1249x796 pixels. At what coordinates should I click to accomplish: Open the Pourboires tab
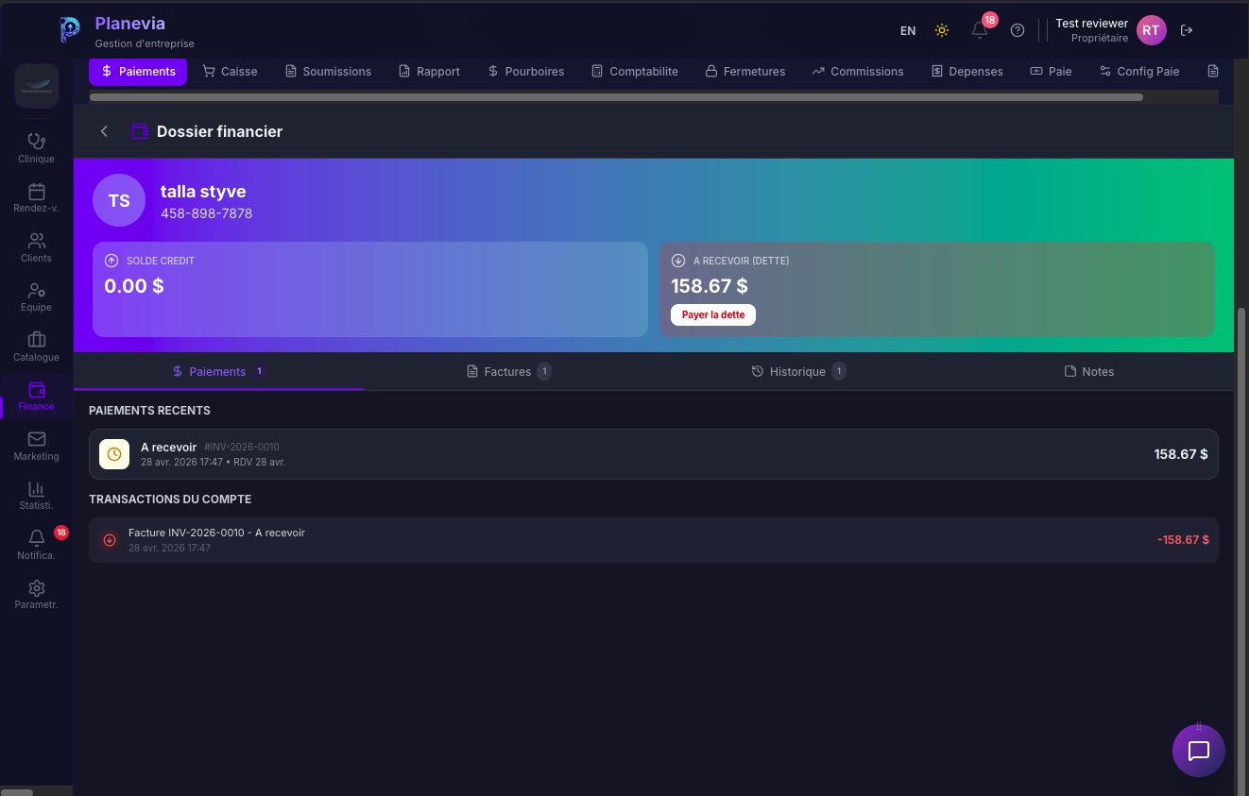coord(526,71)
